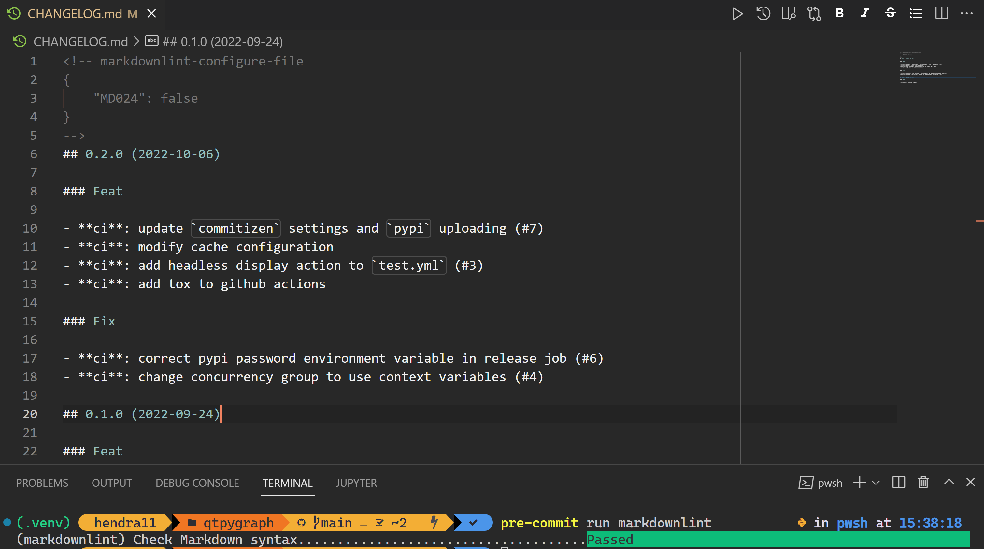This screenshot has height=549, width=984.
Task: Kill terminal with the trash icon
Action: (923, 483)
